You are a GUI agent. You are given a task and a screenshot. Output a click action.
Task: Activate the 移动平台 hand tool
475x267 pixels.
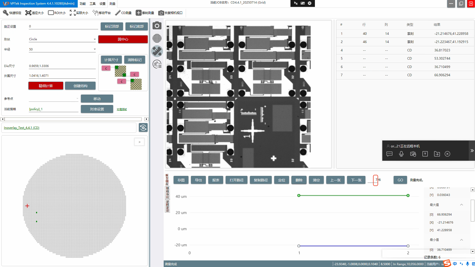101,13
